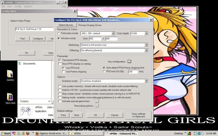Click Test button in Config Video
218x136 pixels.
(x=22, y=39)
